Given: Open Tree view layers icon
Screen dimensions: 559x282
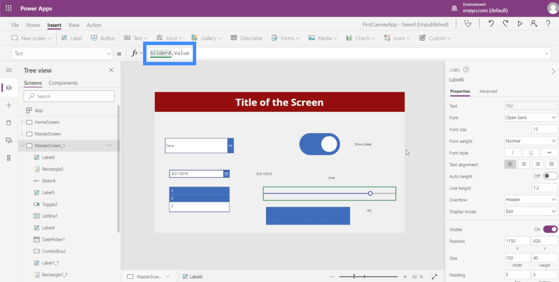Looking at the screenshot, I should pos(9,88).
